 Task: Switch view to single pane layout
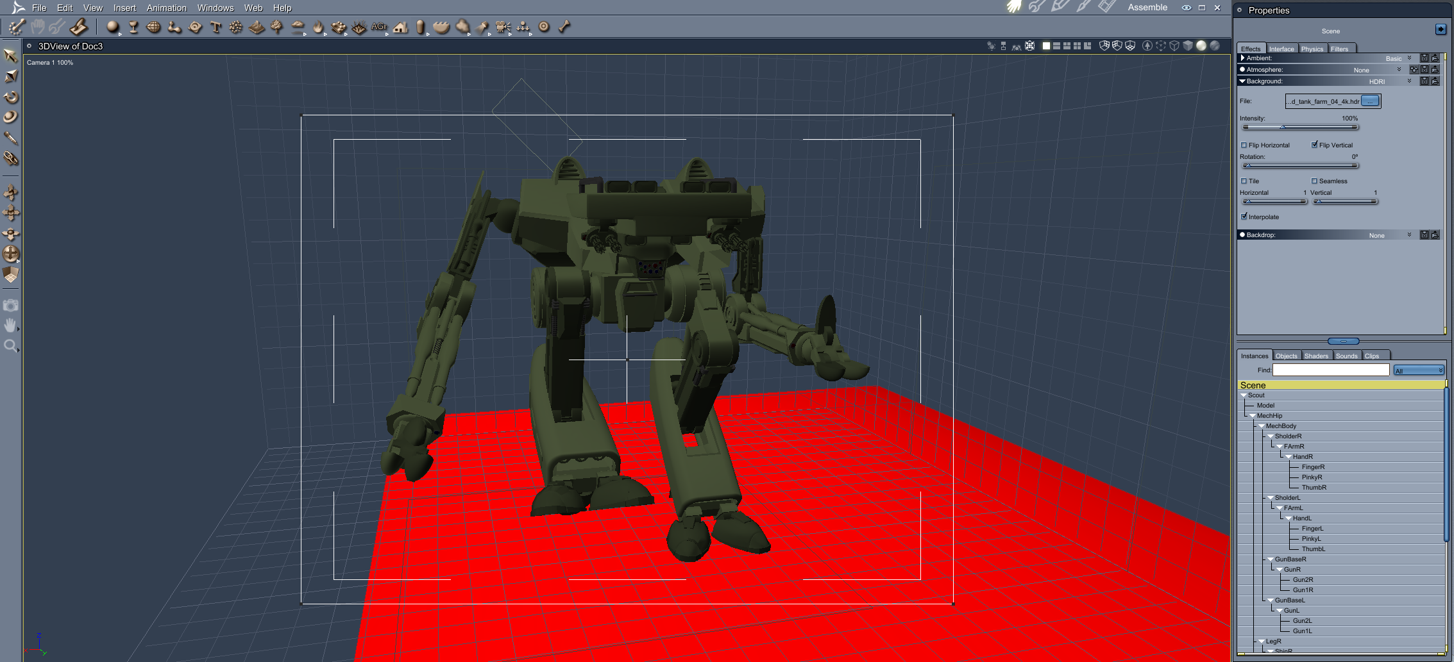pyautogui.click(x=1046, y=46)
